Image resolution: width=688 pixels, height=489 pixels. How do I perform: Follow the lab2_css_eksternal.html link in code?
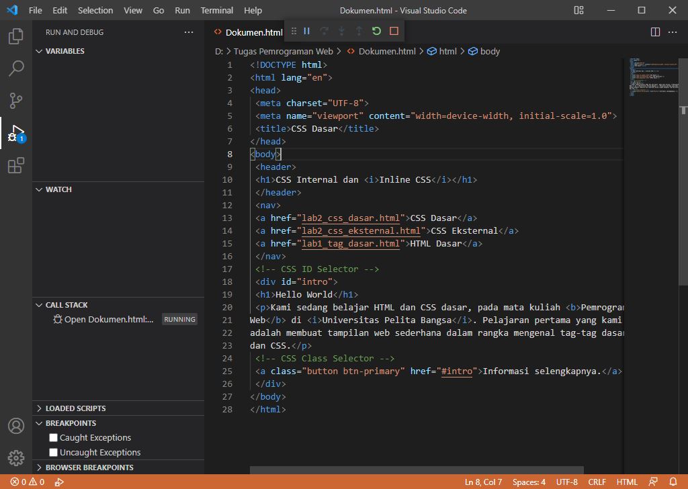361,230
